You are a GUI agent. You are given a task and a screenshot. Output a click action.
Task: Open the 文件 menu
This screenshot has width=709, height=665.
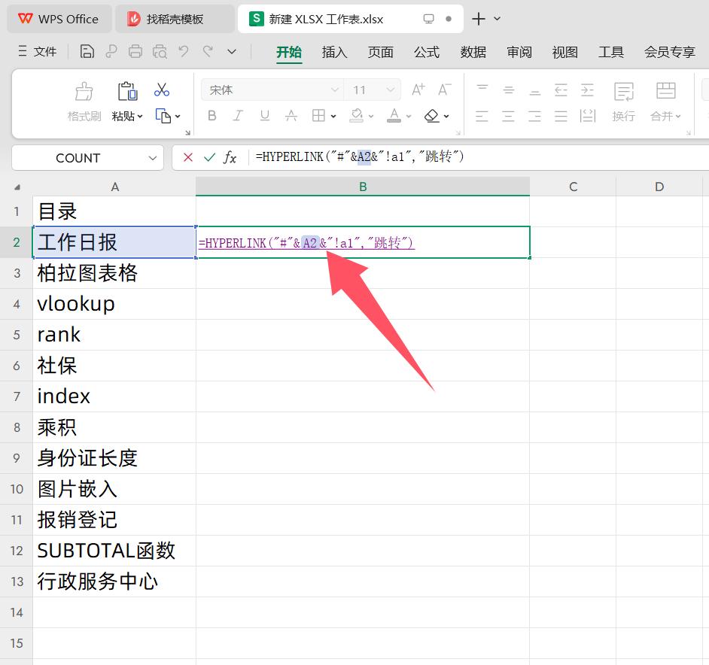pos(38,52)
